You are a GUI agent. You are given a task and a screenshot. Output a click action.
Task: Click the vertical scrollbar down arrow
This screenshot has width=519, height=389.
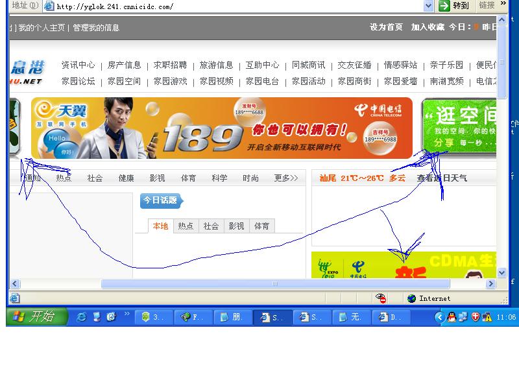(501, 272)
